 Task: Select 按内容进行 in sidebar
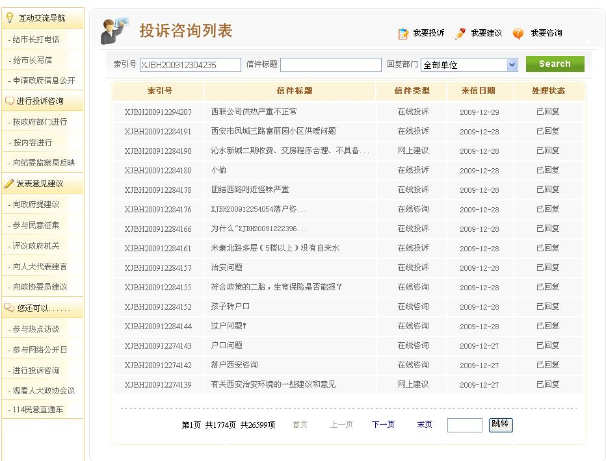33,143
